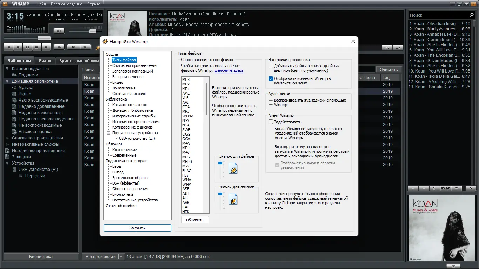479x269 pixels.
Task: Go to the previous track in the player
Action: pos(9,47)
